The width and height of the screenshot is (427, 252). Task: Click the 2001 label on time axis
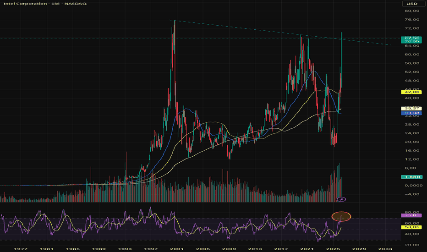pos(177,249)
